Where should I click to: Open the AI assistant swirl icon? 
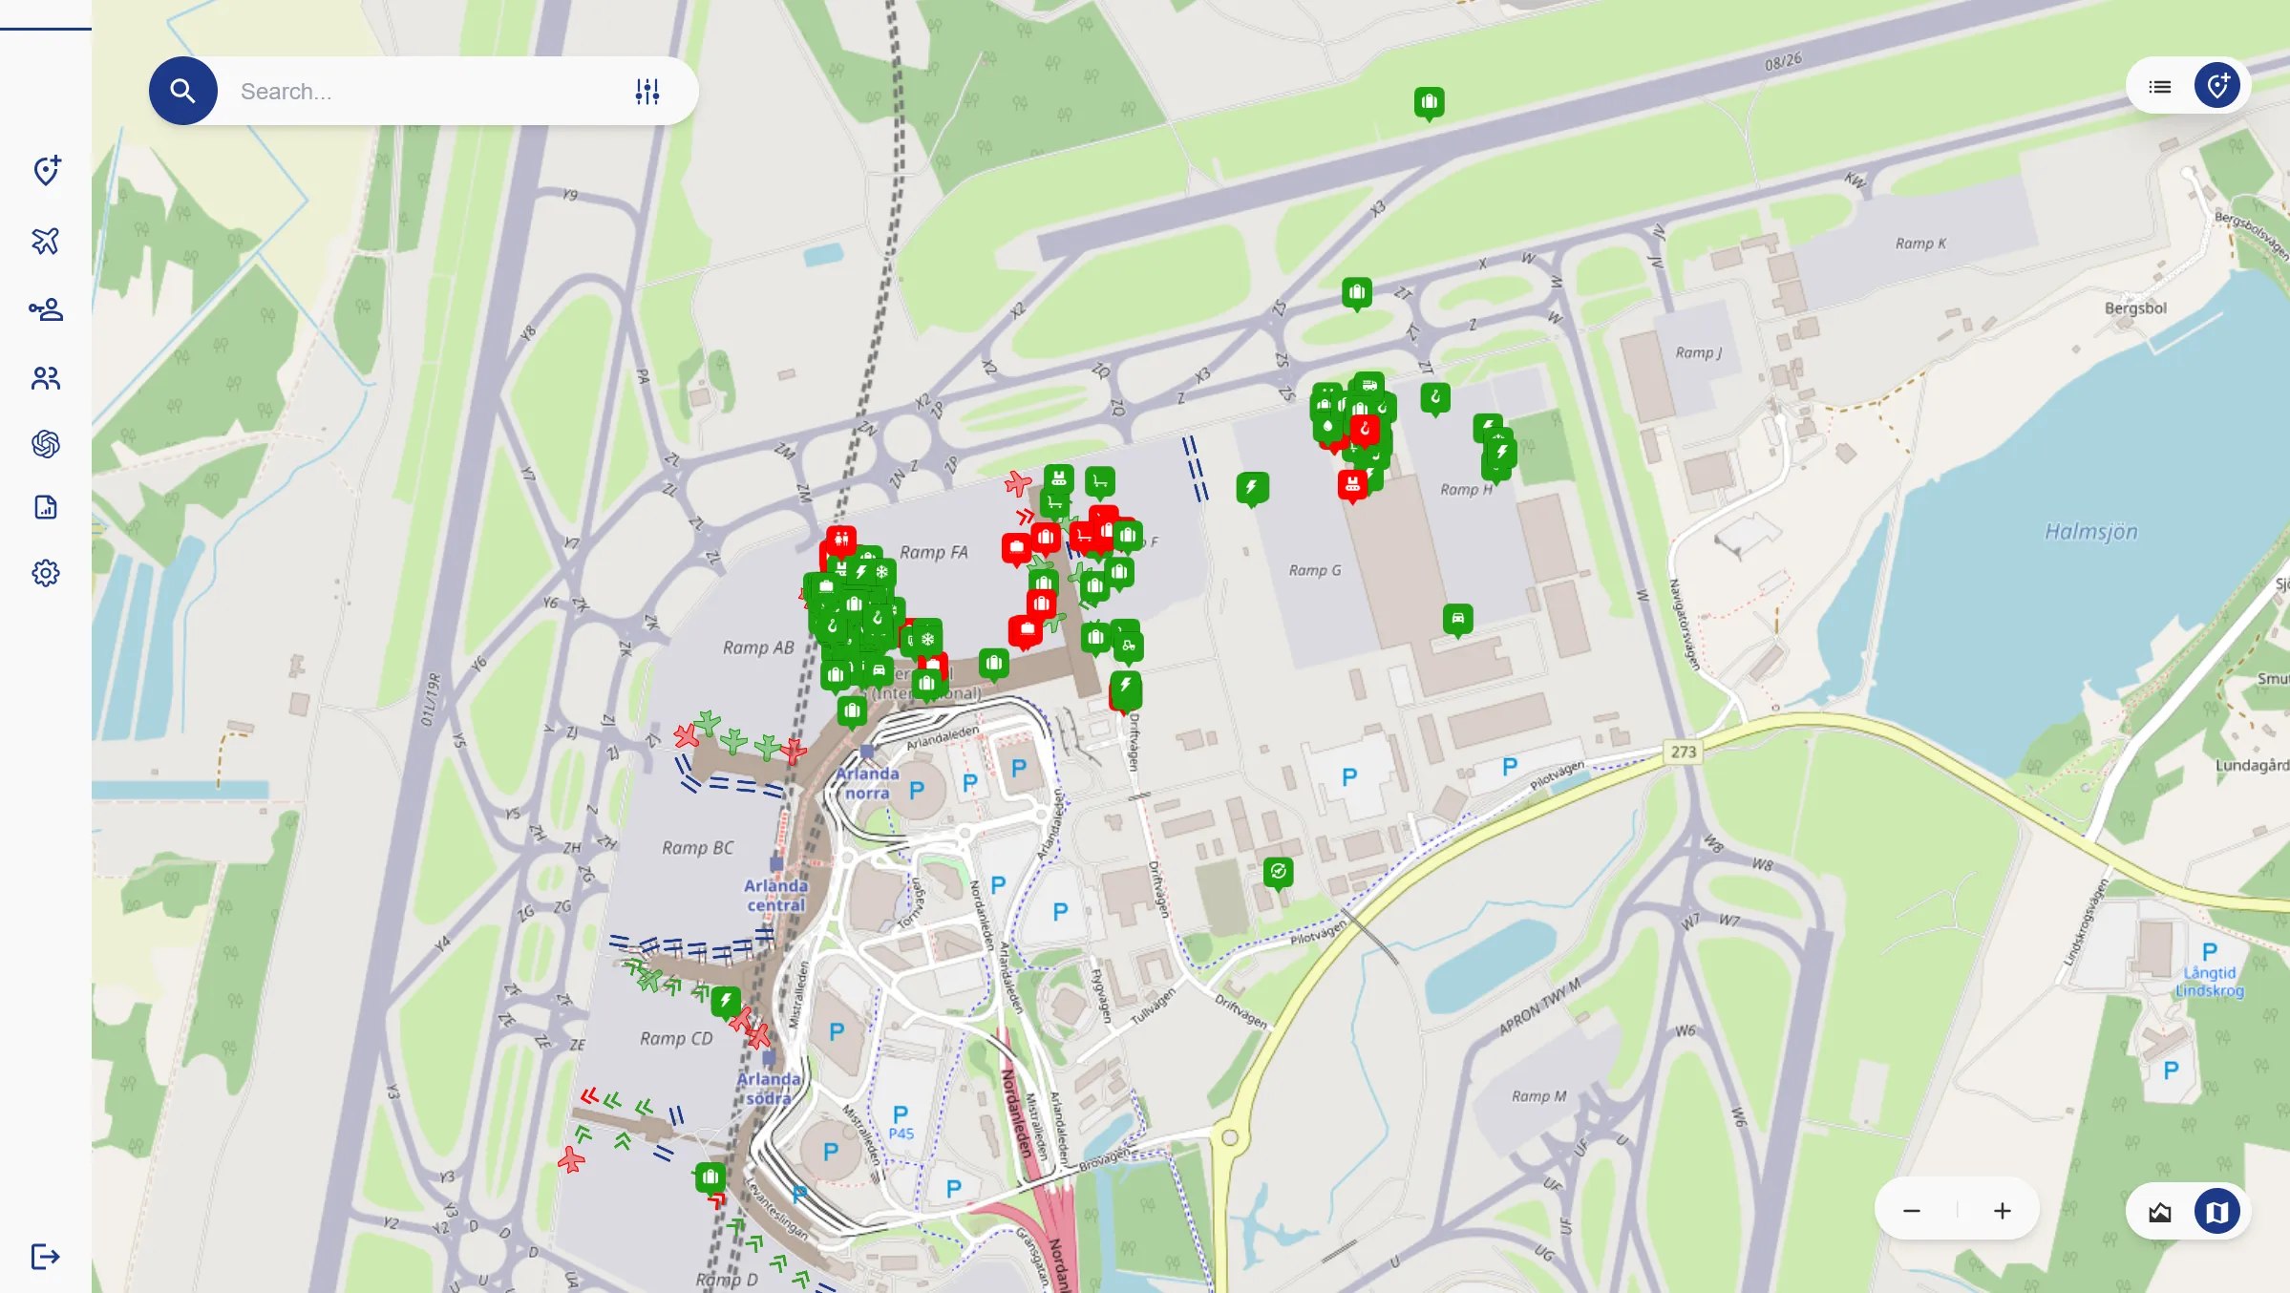(46, 444)
